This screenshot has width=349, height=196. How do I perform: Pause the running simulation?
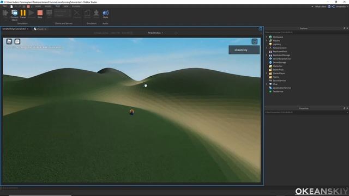tap(23, 14)
